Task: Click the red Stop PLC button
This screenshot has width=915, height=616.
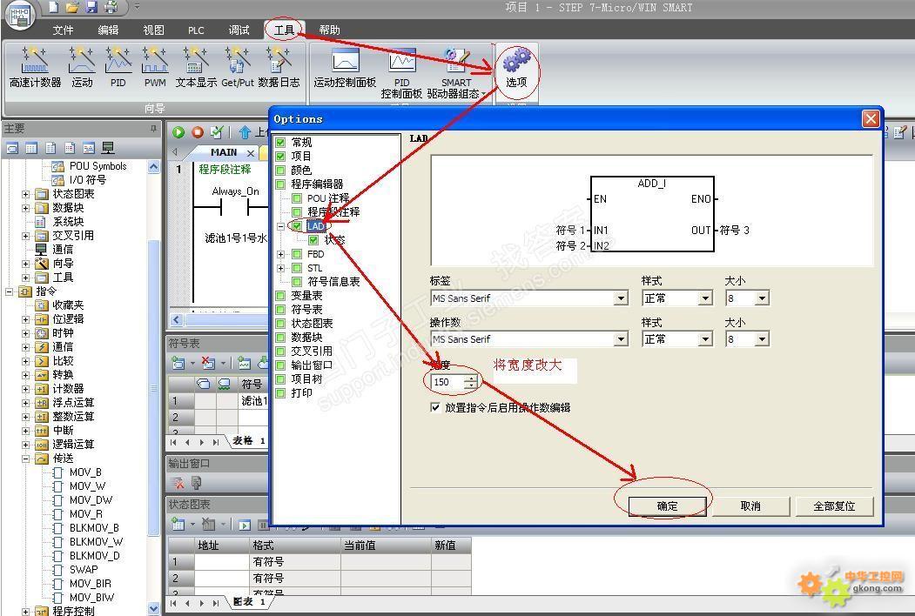Action: pos(198,132)
